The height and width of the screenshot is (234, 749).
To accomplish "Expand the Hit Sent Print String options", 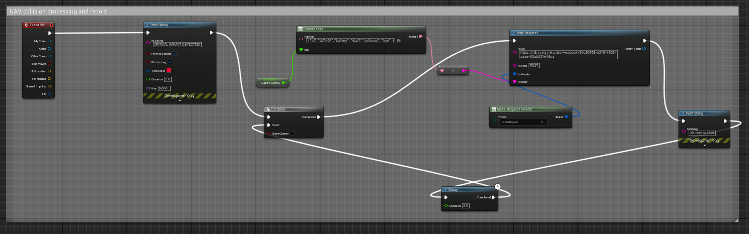I will [704, 145].
